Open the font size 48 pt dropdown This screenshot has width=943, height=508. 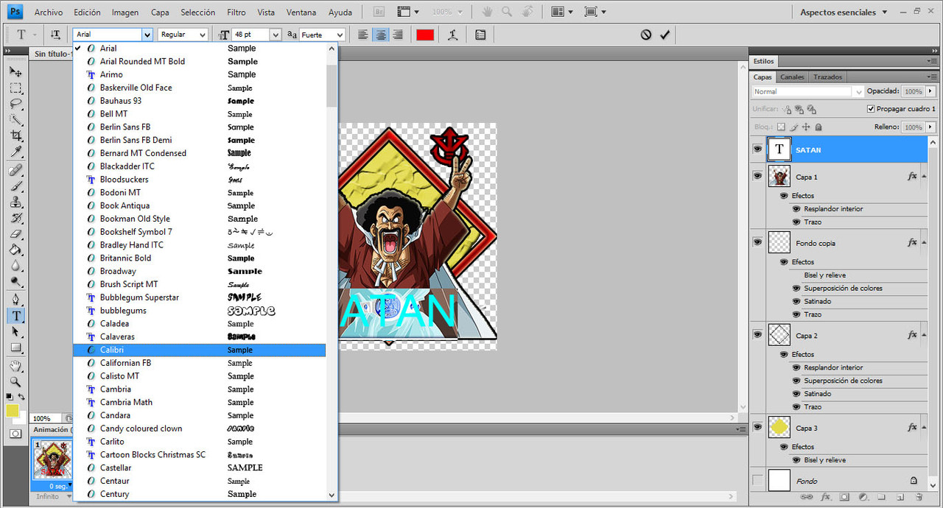click(x=276, y=35)
